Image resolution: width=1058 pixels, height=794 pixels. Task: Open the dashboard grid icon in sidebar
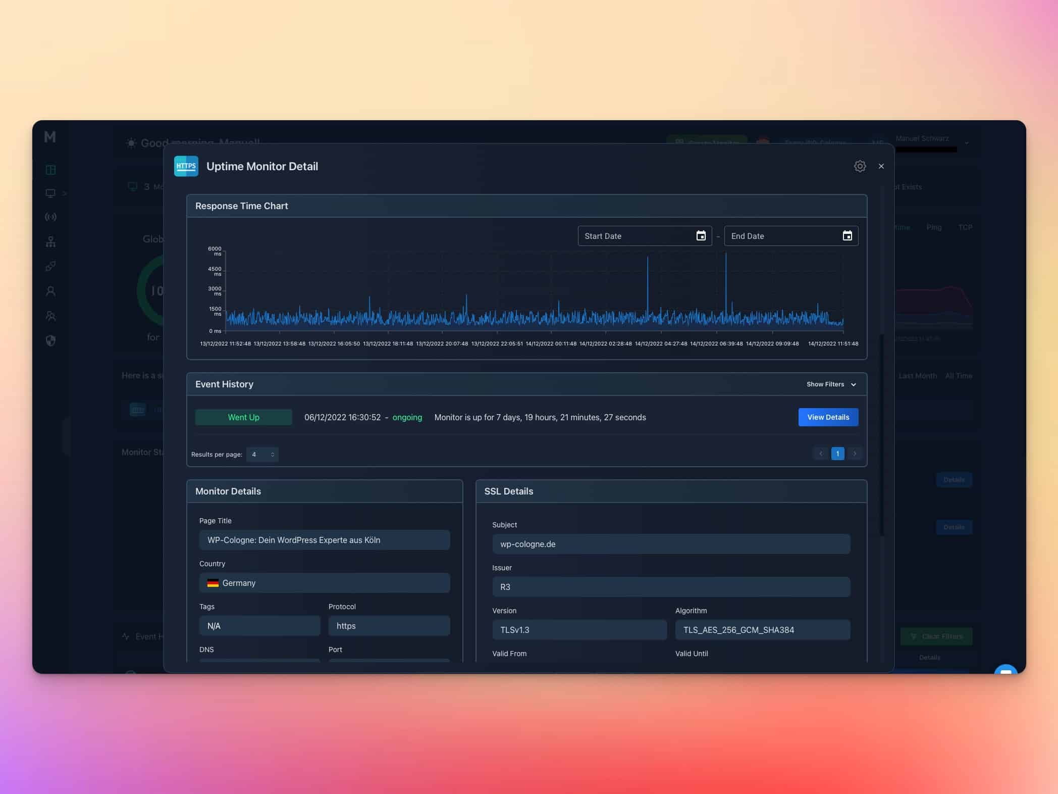[50, 170]
